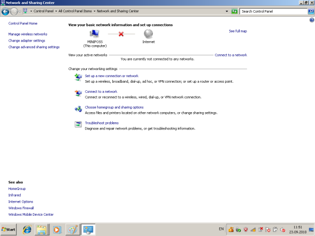
Task: Click the Control Panel icon in the address bar
Action: pos(25,11)
